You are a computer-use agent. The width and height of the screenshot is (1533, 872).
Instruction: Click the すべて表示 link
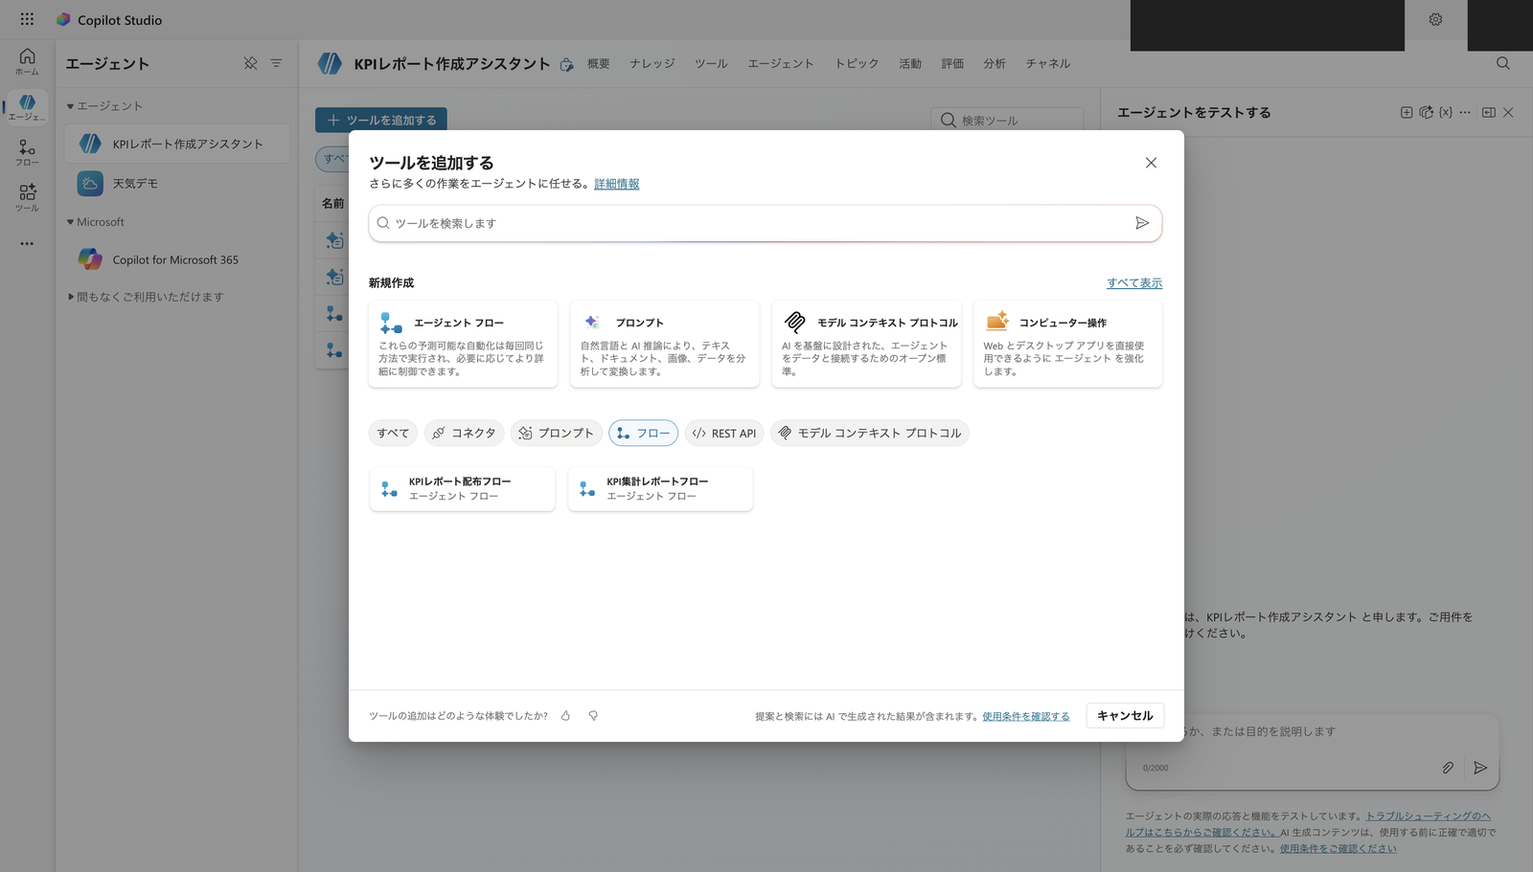click(x=1134, y=283)
